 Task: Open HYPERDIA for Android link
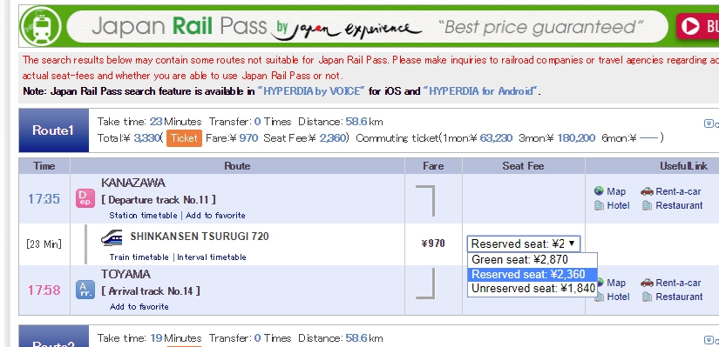480,91
